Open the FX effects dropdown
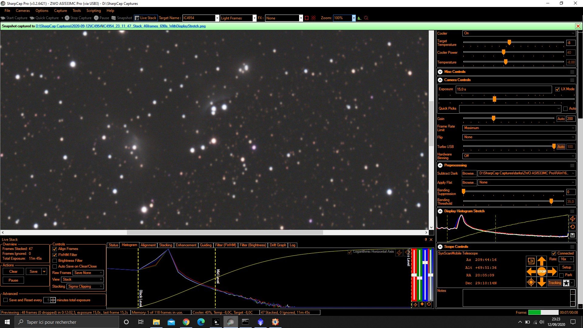Image resolution: width=583 pixels, height=328 pixels. (301, 18)
